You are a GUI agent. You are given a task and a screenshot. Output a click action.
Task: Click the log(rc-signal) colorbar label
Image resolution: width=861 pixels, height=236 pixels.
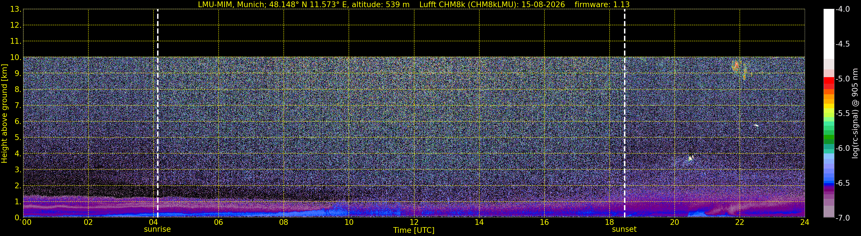(x=855, y=113)
